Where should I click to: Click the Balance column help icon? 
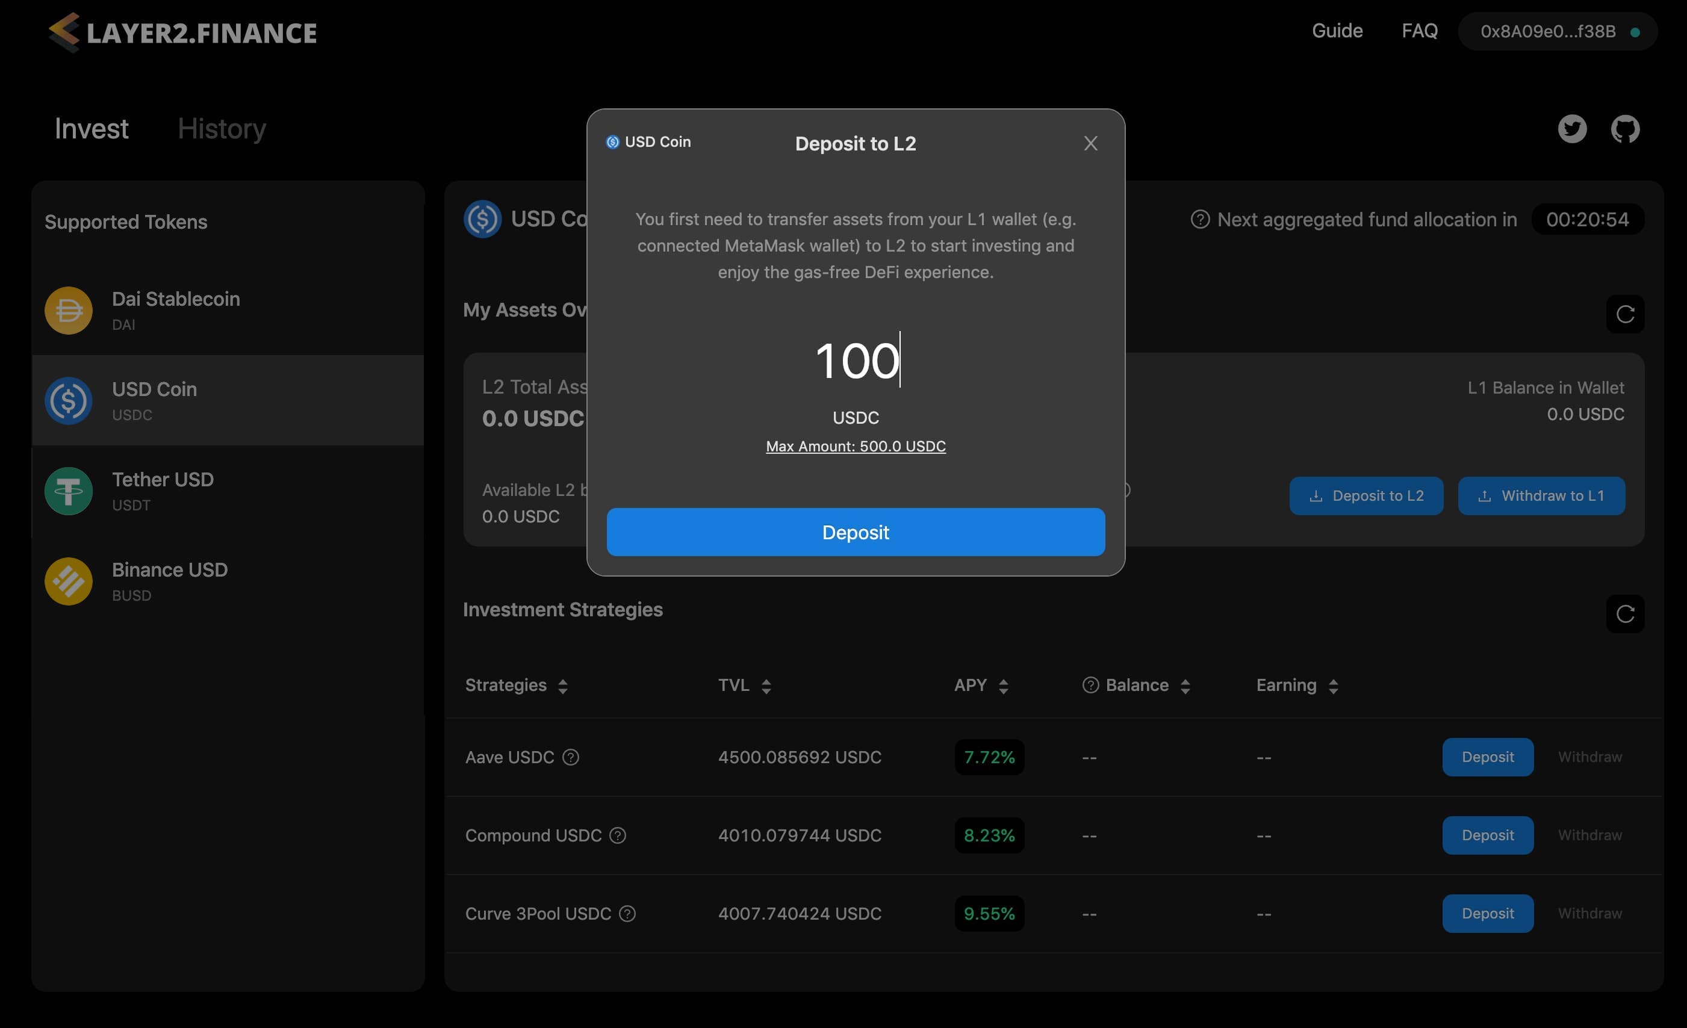tap(1091, 685)
